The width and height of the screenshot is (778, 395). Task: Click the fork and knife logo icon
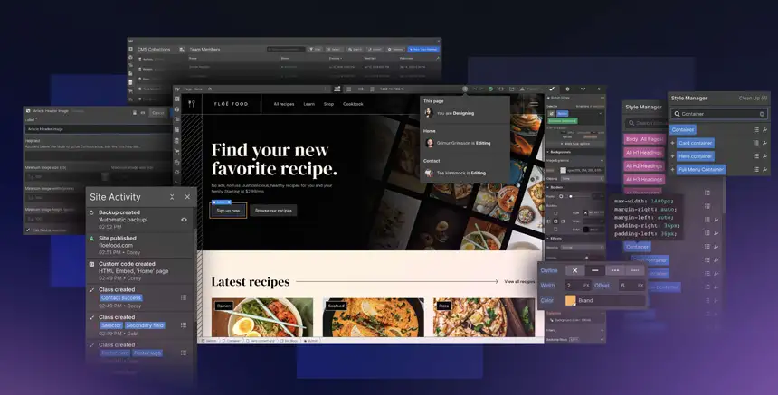click(x=192, y=104)
